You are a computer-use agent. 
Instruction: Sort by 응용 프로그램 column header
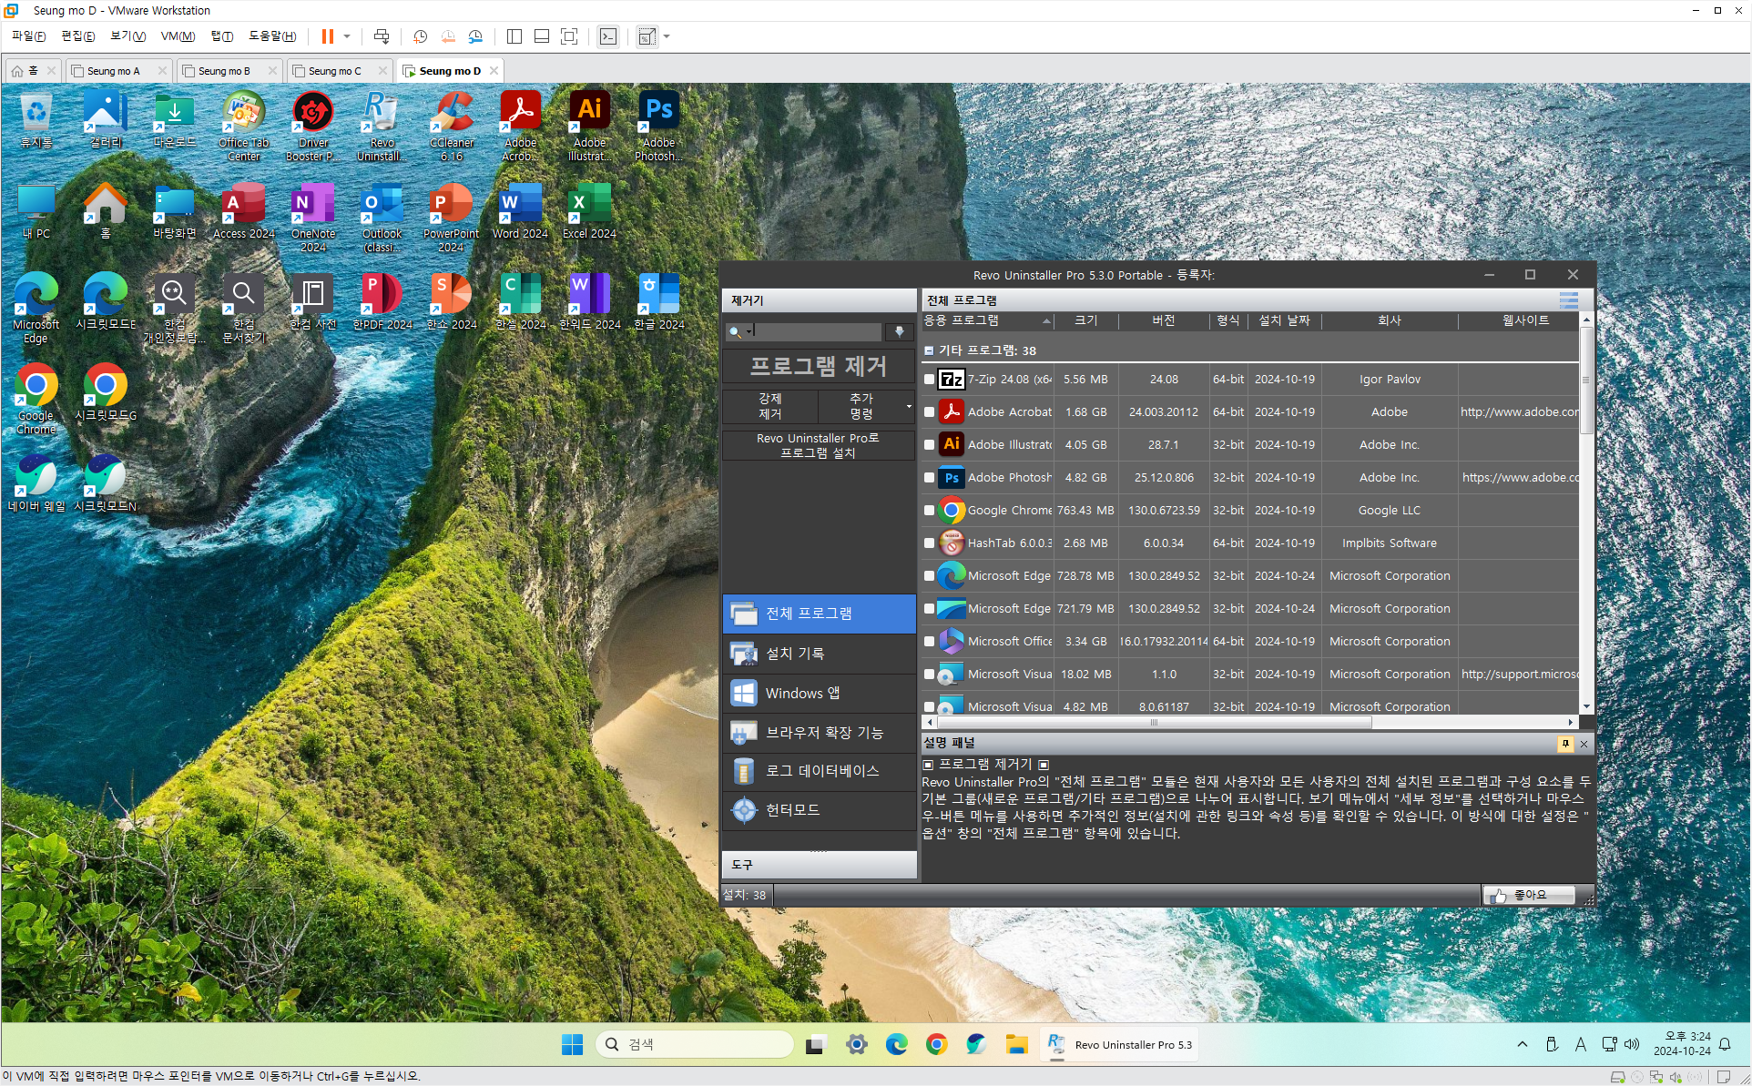pyautogui.click(x=987, y=320)
